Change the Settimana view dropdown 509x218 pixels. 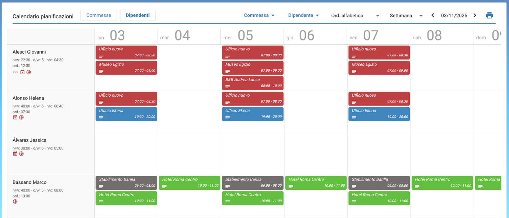point(406,15)
